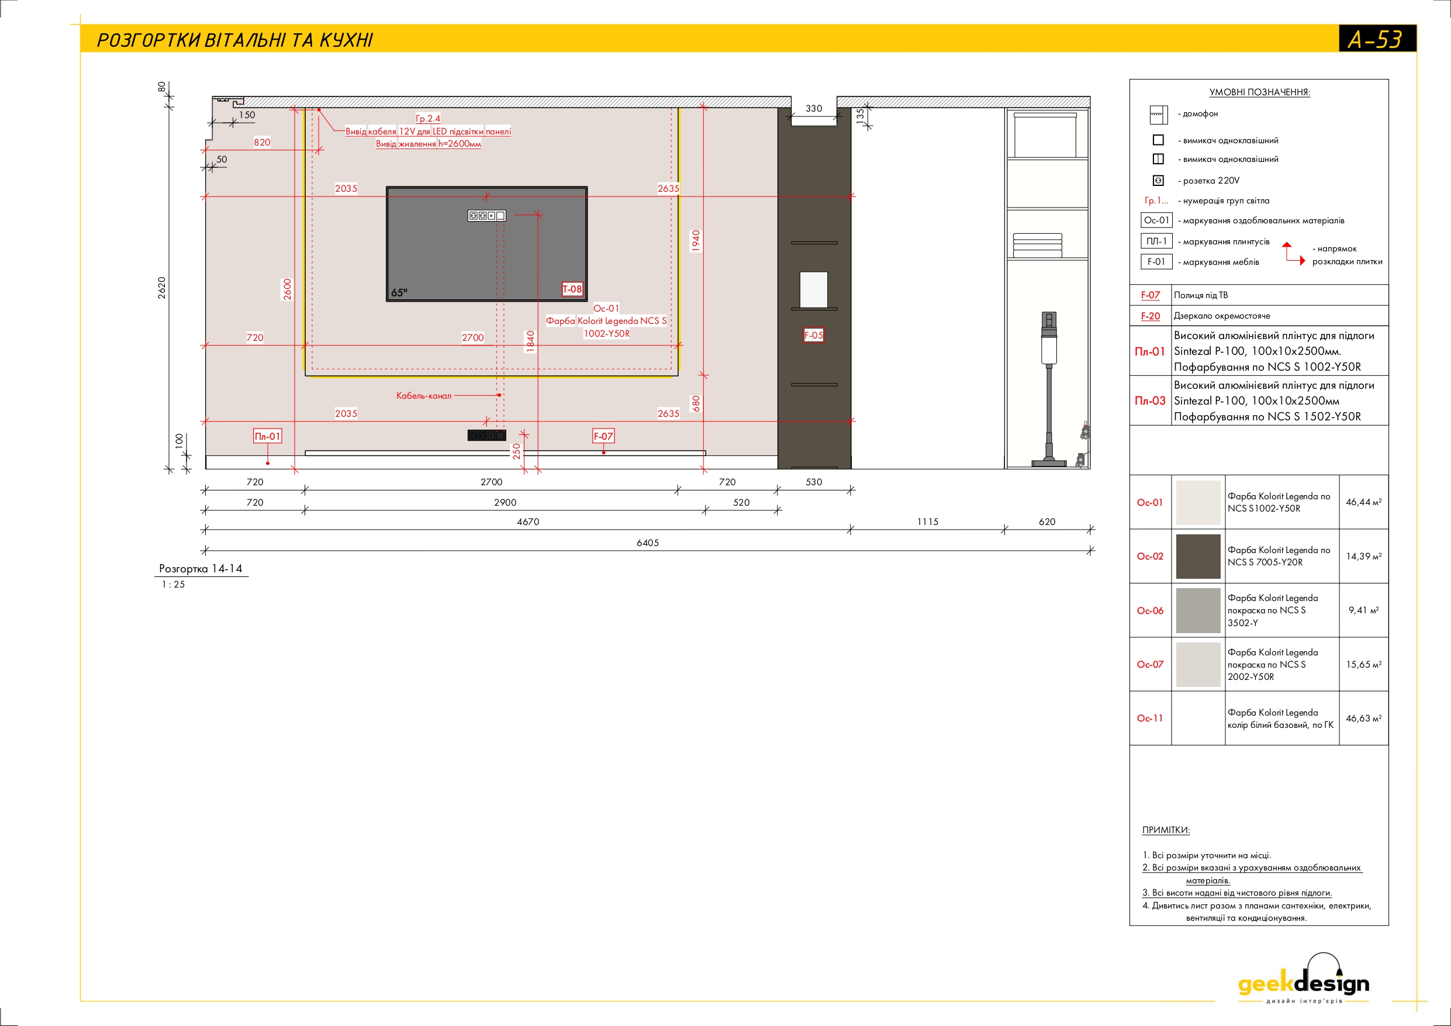Viewport: 1451px width, 1026px height.
Task: Click the area value 9,41 м²
Action: point(1364,610)
